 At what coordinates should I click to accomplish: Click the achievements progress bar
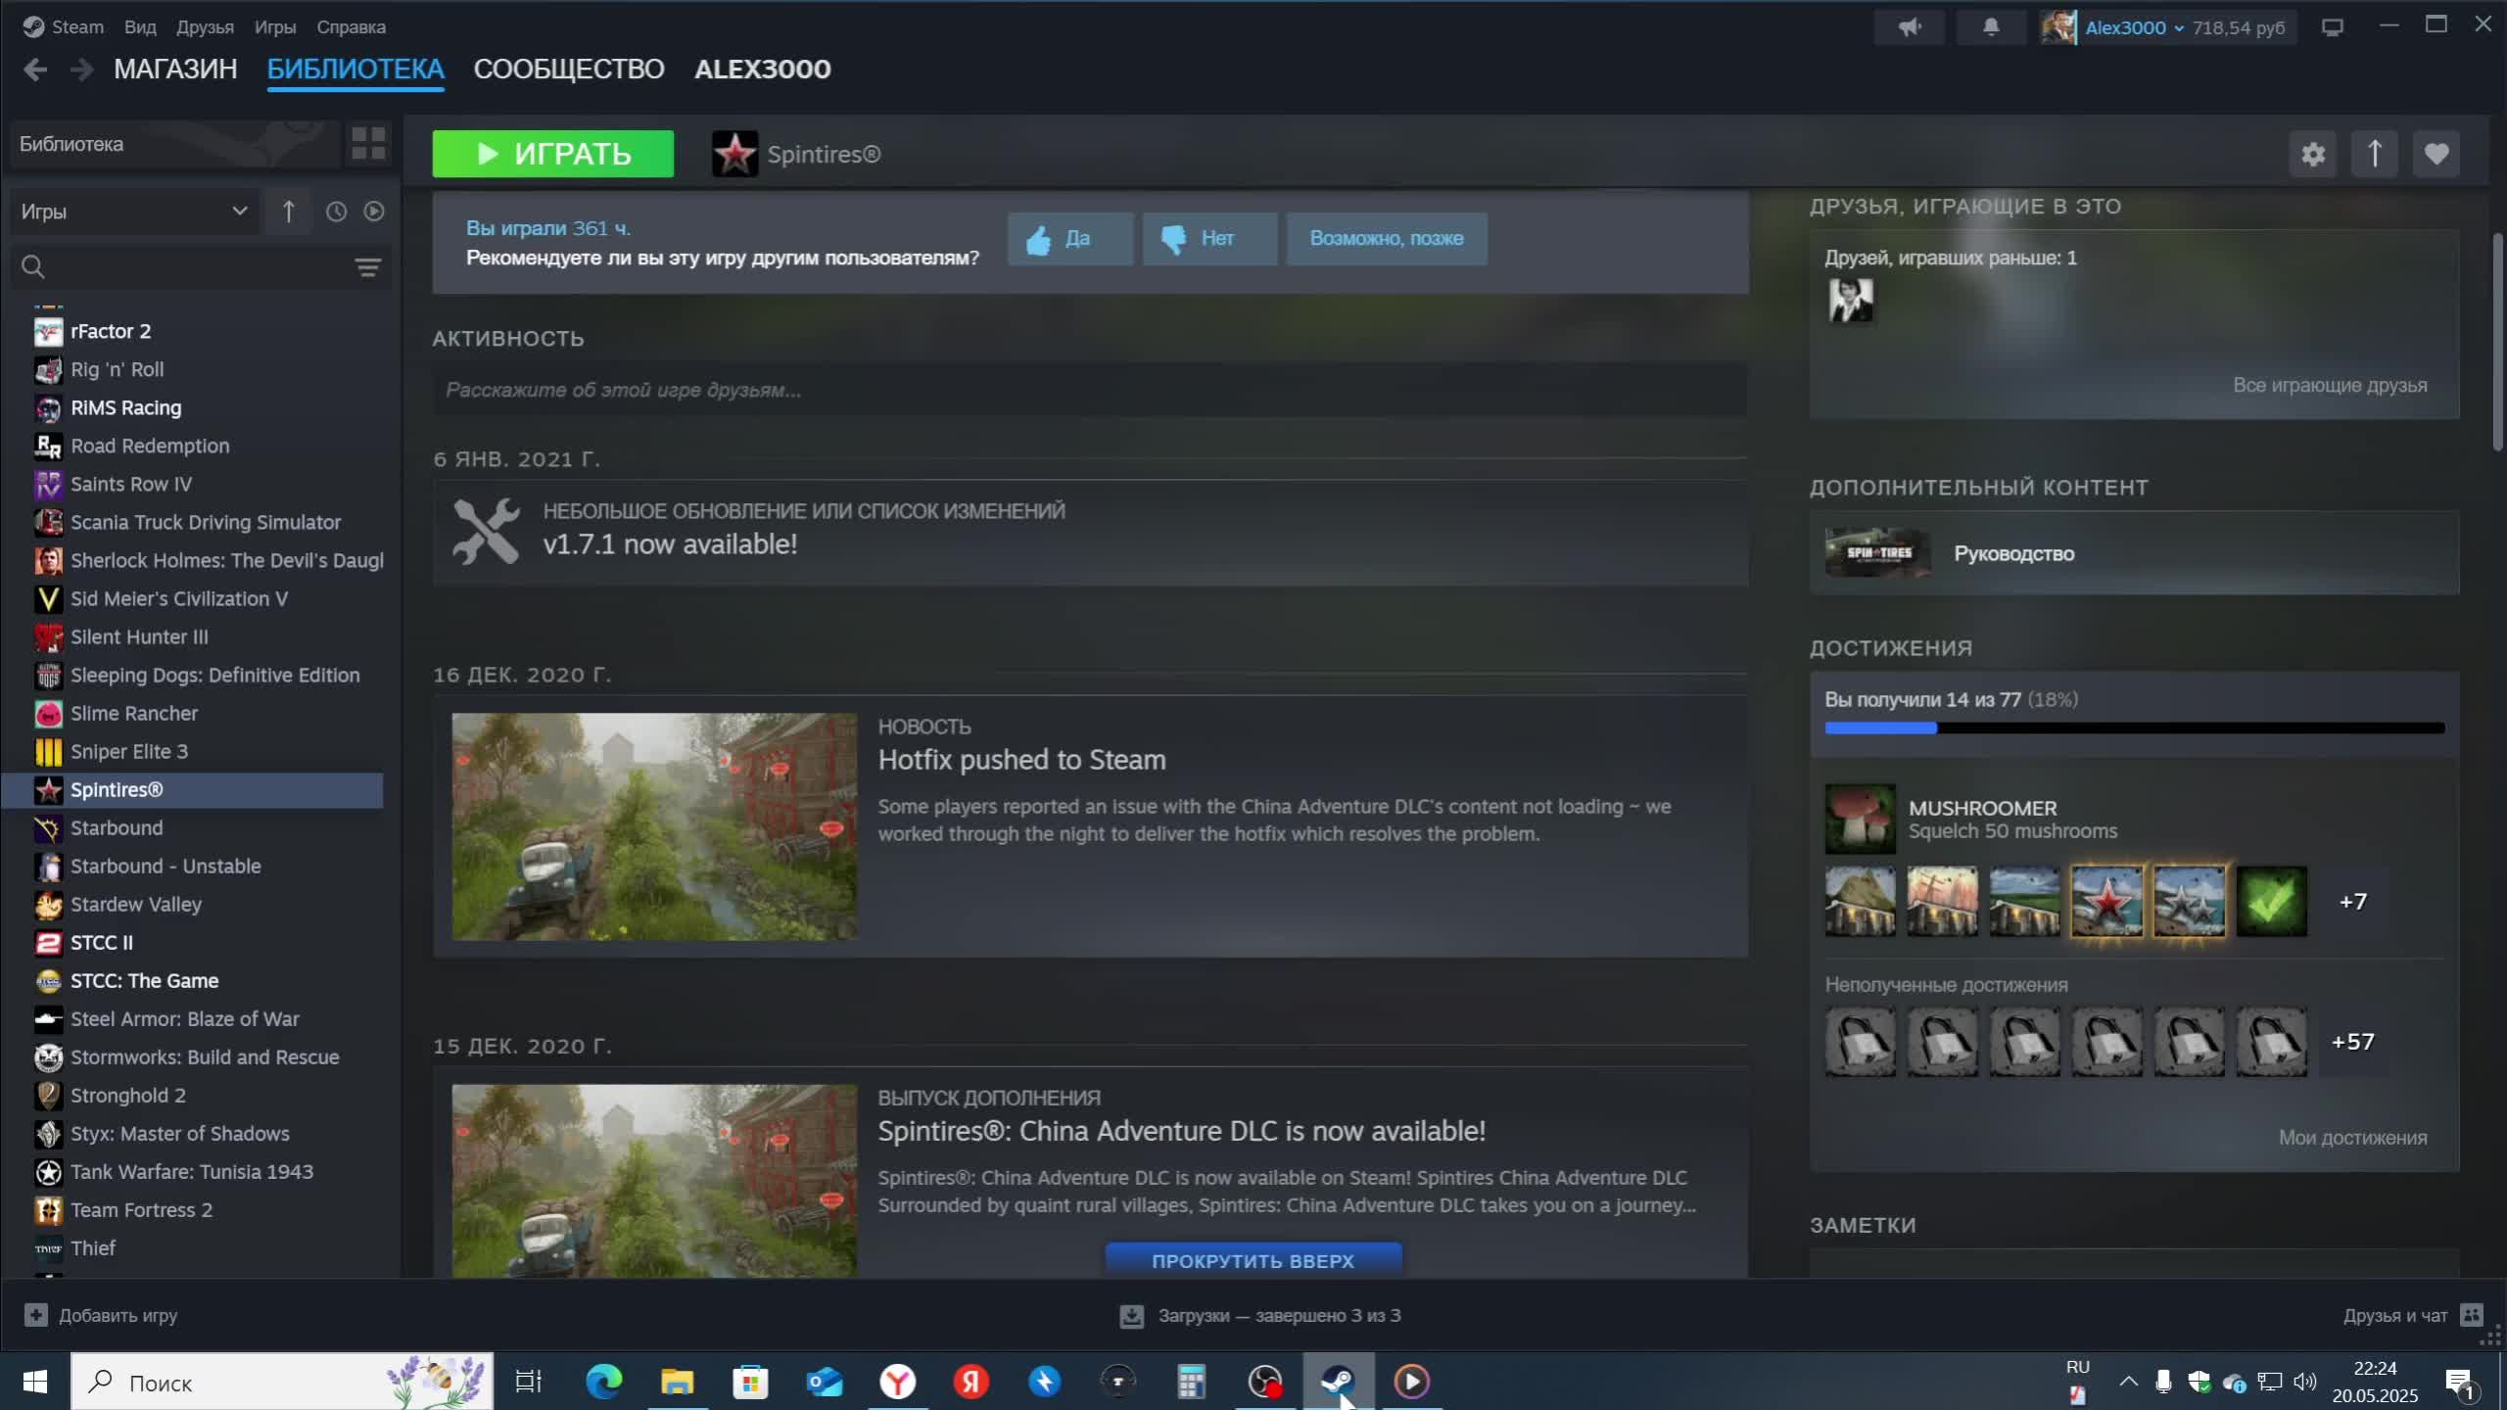[2134, 728]
